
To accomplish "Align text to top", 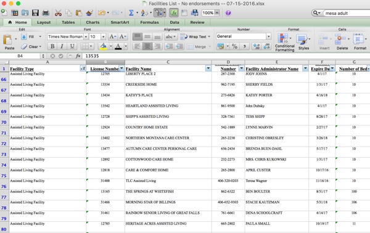I will click(138, 36).
